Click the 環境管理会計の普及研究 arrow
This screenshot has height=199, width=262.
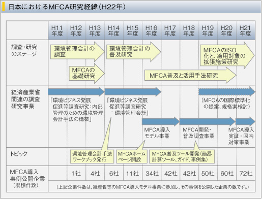coord(133,52)
